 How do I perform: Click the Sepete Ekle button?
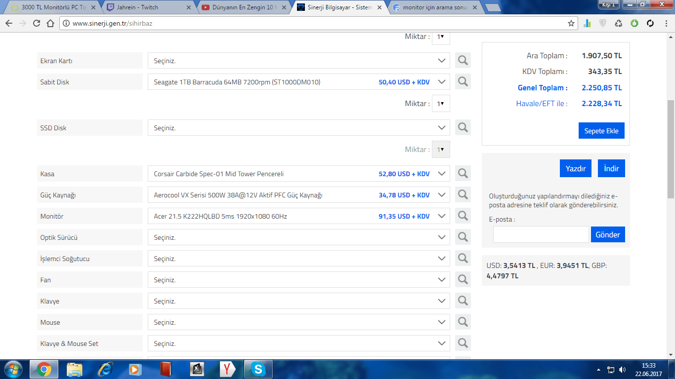[x=601, y=131]
